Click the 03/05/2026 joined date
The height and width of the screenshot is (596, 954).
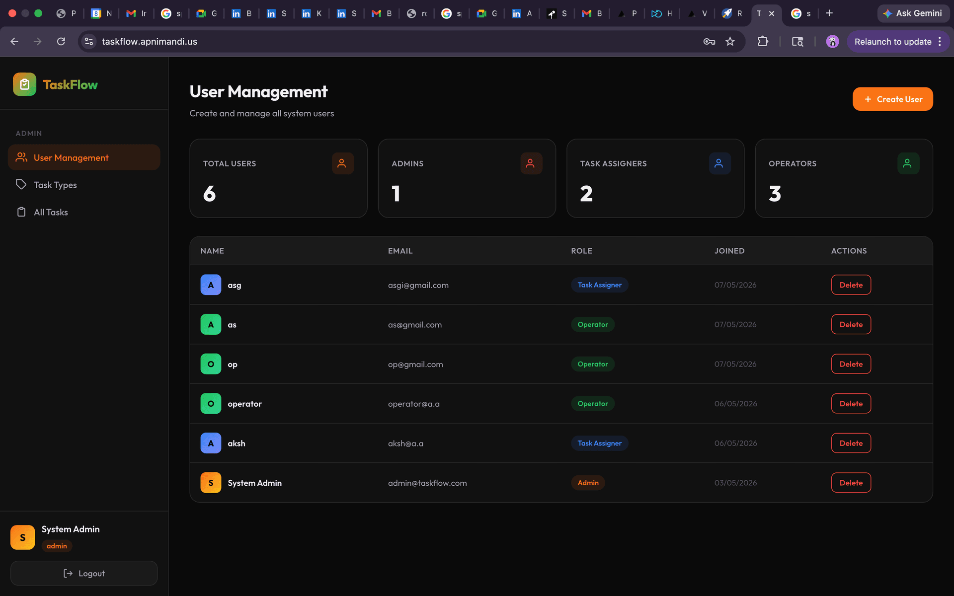coord(735,483)
